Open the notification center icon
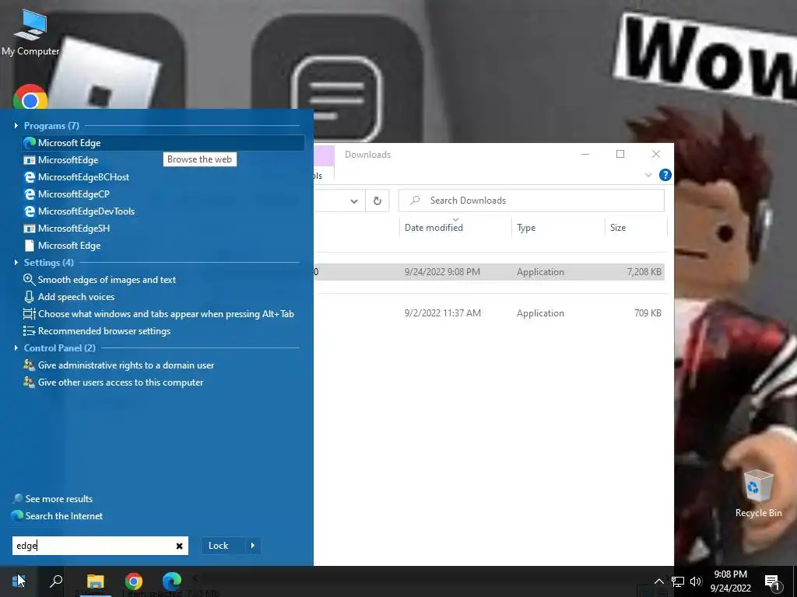The height and width of the screenshot is (597, 797). click(773, 583)
